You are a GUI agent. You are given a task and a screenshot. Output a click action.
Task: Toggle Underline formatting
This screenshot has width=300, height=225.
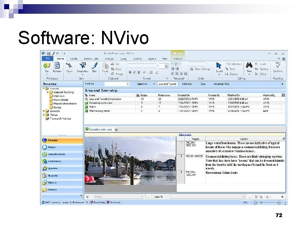point(139,72)
